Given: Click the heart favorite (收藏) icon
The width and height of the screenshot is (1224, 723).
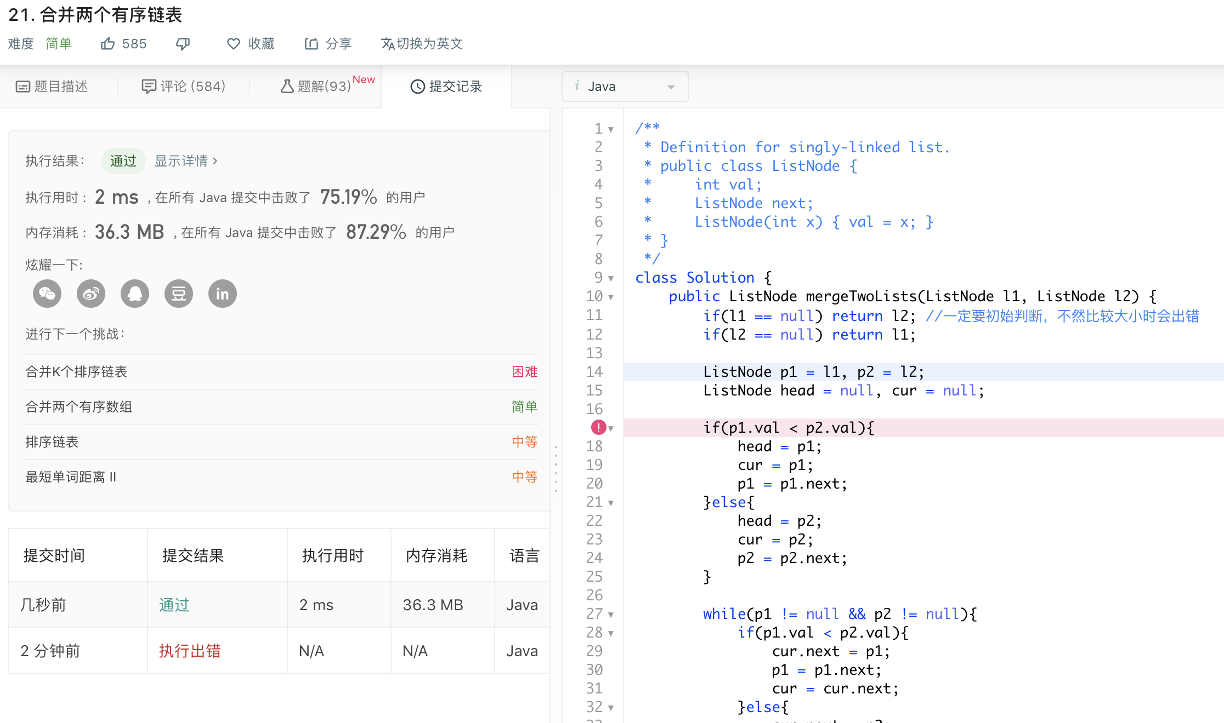Looking at the screenshot, I should [234, 44].
